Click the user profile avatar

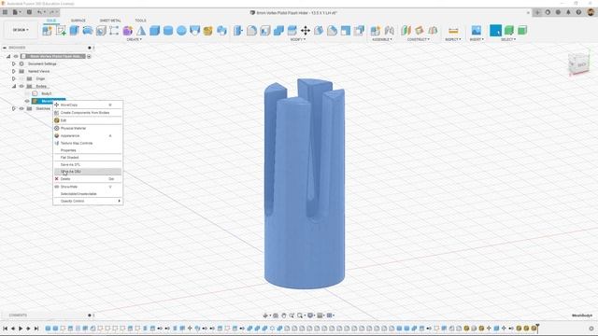[591, 12]
